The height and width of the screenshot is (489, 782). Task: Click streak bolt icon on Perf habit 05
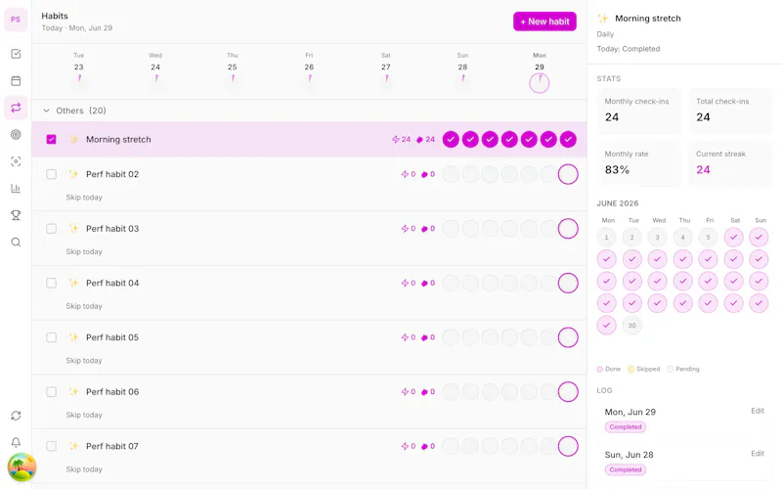click(405, 337)
